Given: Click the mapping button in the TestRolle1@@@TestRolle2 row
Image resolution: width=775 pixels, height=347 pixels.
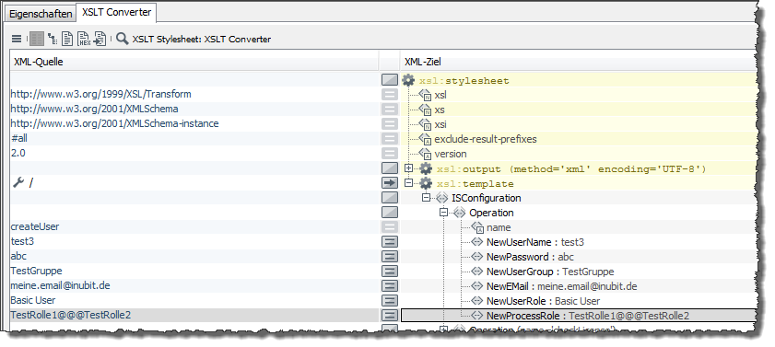Looking at the screenshot, I should point(390,315).
